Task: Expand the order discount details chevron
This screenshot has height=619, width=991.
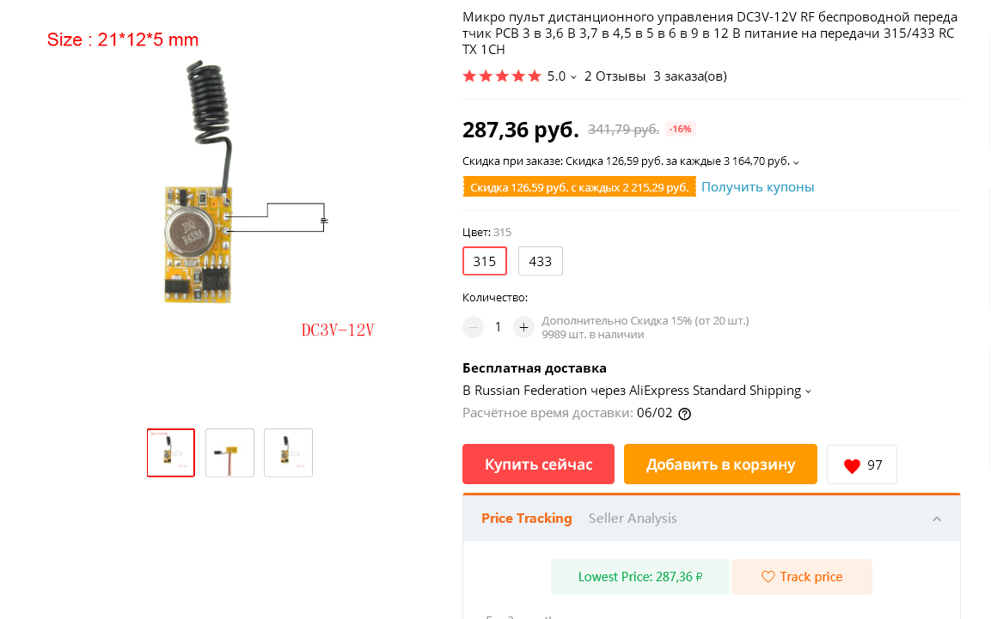Action: [x=797, y=163]
